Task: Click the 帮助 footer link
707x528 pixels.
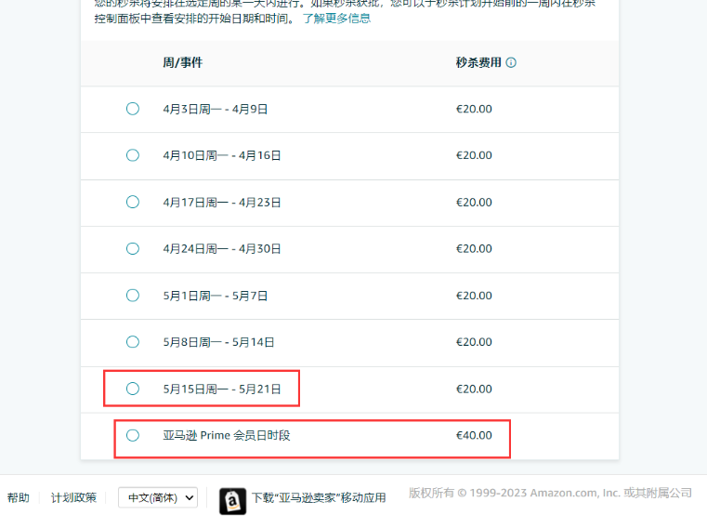Action: pyautogui.click(x=19, y=497)
